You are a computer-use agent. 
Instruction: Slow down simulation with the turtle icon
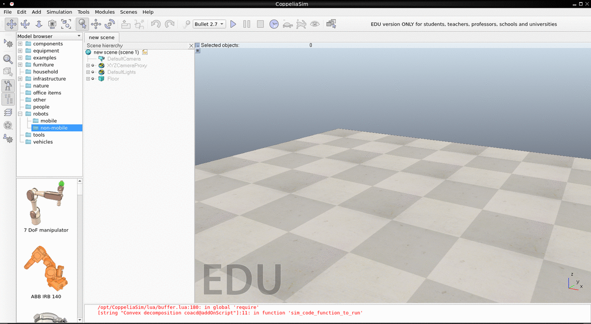(x=288, y=24)
